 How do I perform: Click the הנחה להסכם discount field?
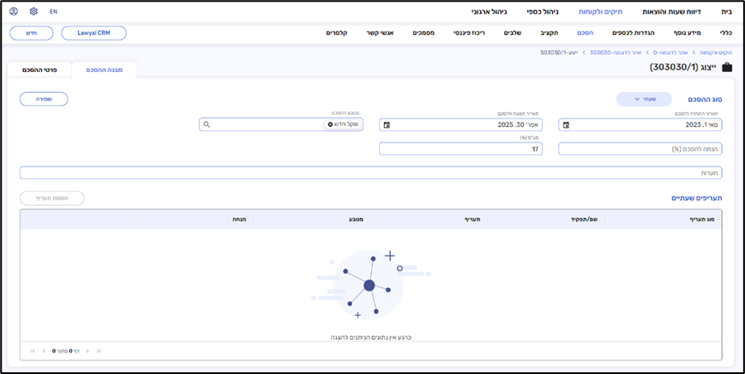click(640, 149)
